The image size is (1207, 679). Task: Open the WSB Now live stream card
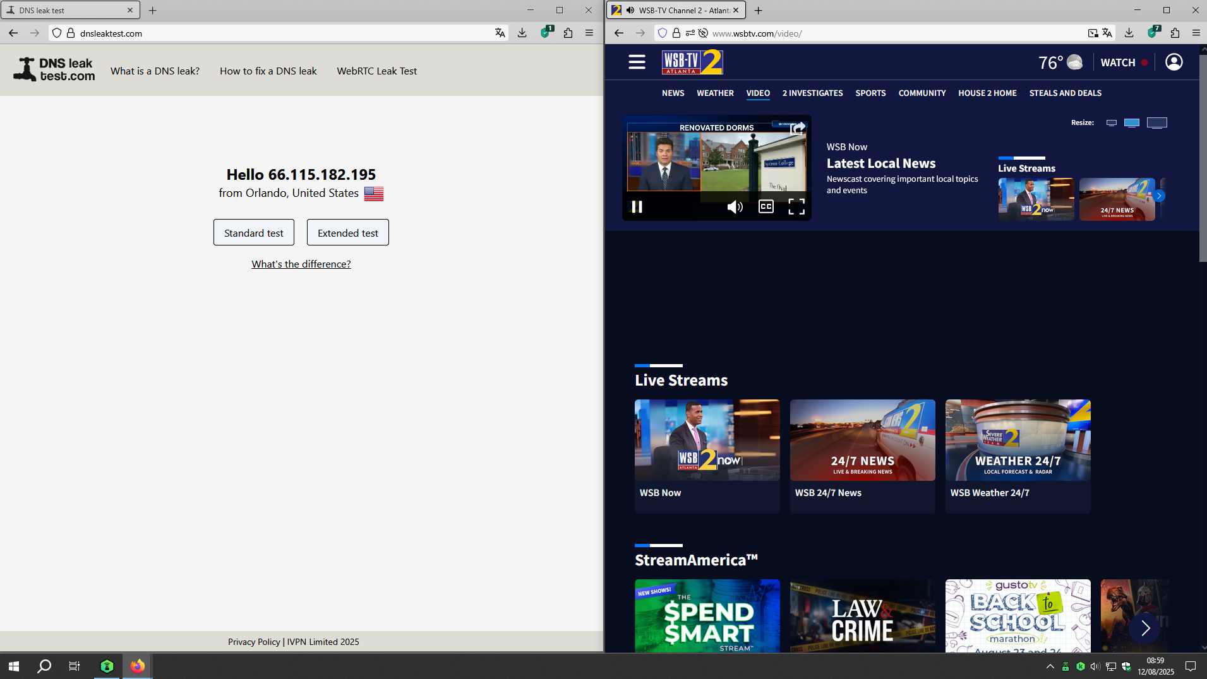pyautogui.click(x=707, y=456)
